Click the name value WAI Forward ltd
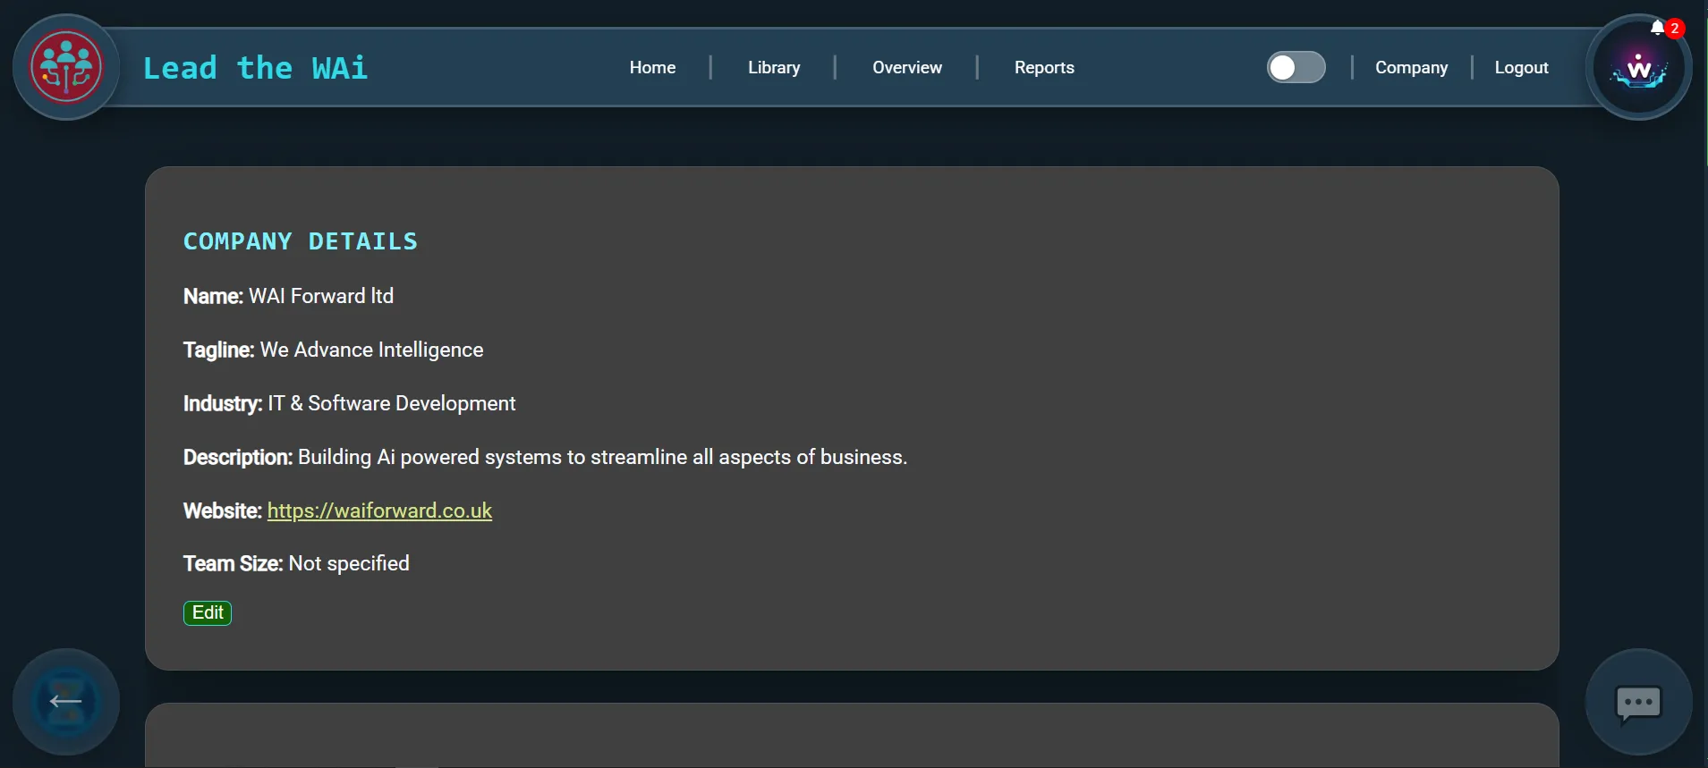The height and width of the screenshot is (768, 1708). click(321, 296)
